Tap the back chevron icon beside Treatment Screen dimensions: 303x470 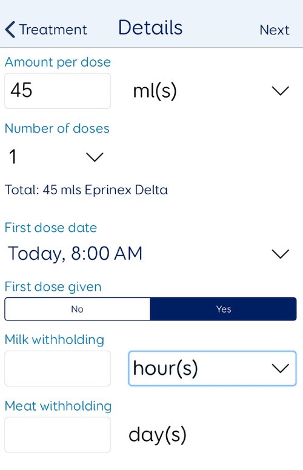point(10,30)
